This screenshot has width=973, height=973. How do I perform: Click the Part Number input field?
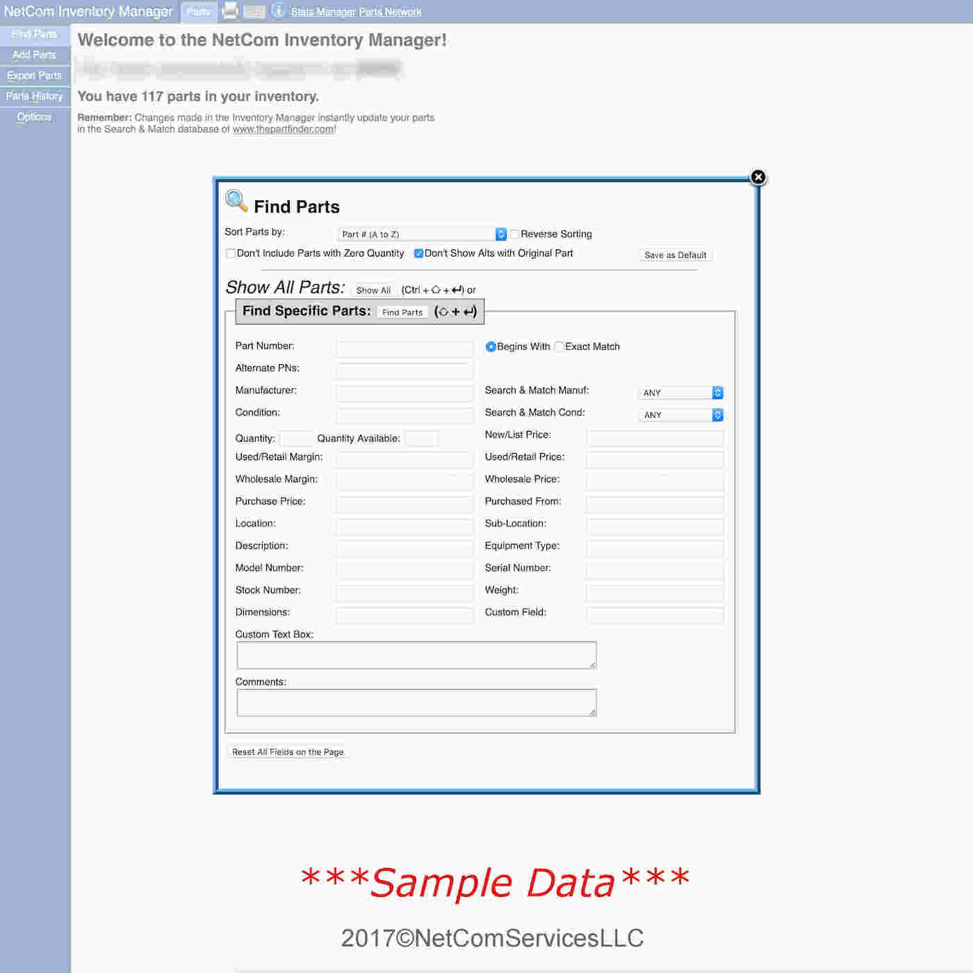[x=404, y=349]
